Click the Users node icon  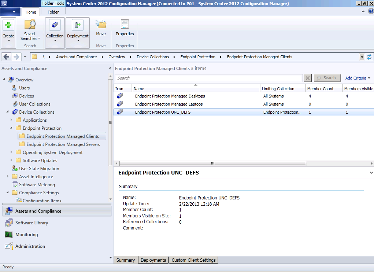(14, 88)
